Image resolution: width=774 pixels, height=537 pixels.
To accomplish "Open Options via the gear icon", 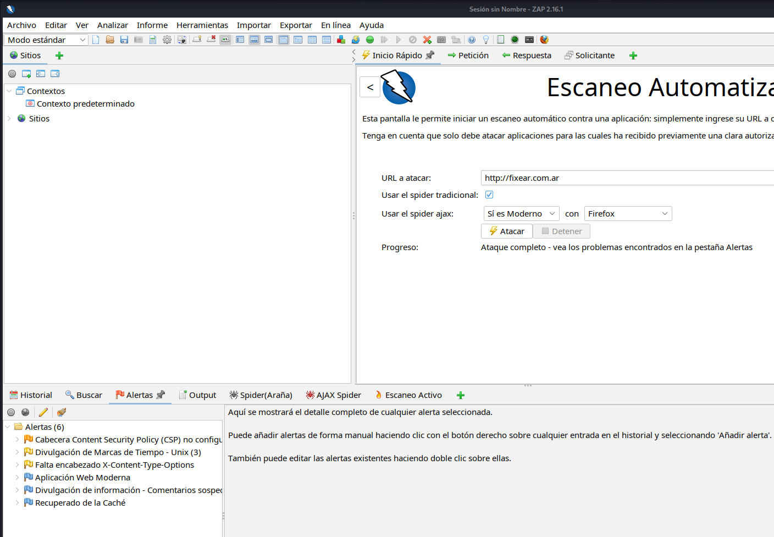I will pos(167,40).
